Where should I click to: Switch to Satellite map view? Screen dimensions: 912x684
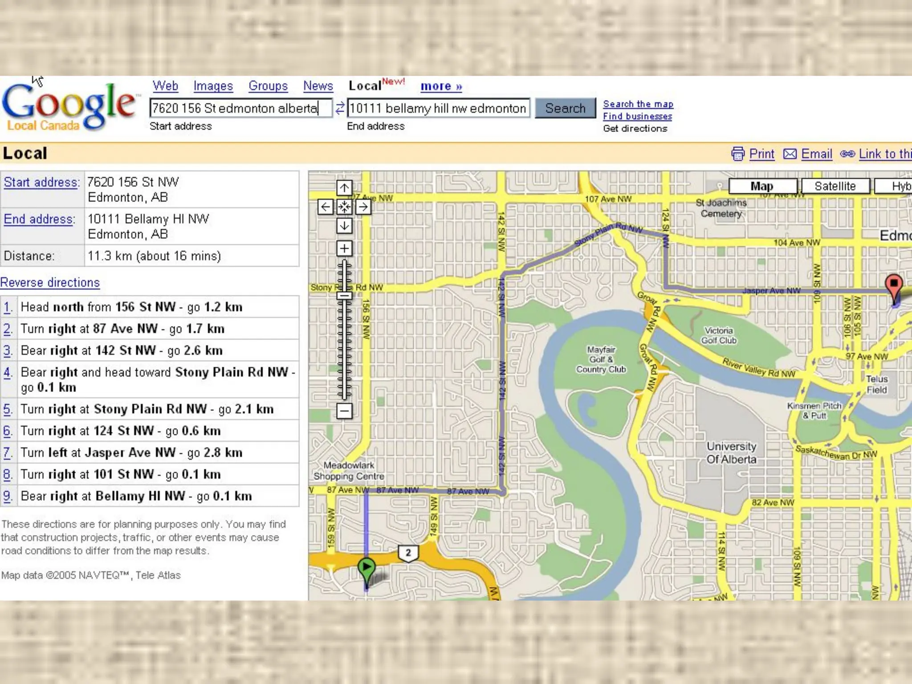[835, 186]
